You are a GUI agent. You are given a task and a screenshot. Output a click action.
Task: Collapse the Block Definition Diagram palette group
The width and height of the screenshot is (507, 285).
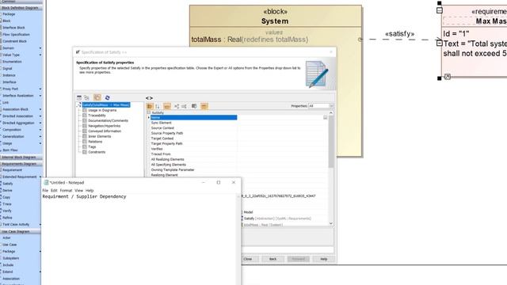(x=21, y=8)
